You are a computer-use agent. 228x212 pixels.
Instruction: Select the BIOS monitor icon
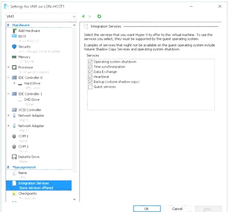(x=14, y=36)
